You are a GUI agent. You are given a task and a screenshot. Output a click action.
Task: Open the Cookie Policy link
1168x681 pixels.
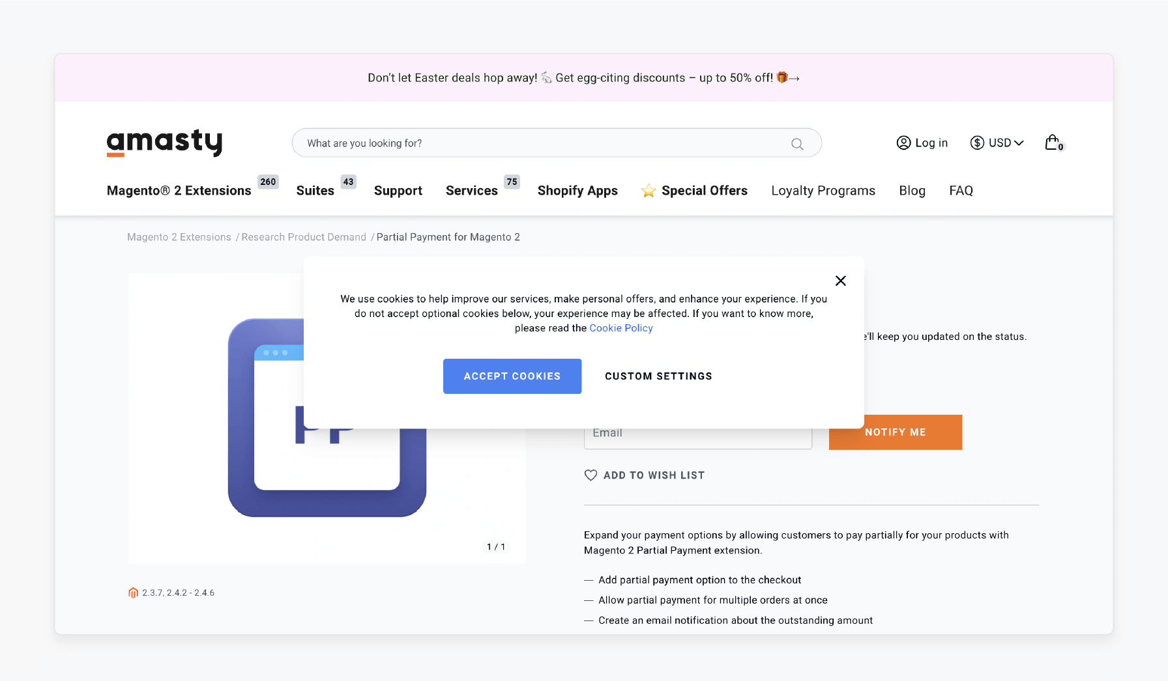pyautogui.click(x=621, y=328)
